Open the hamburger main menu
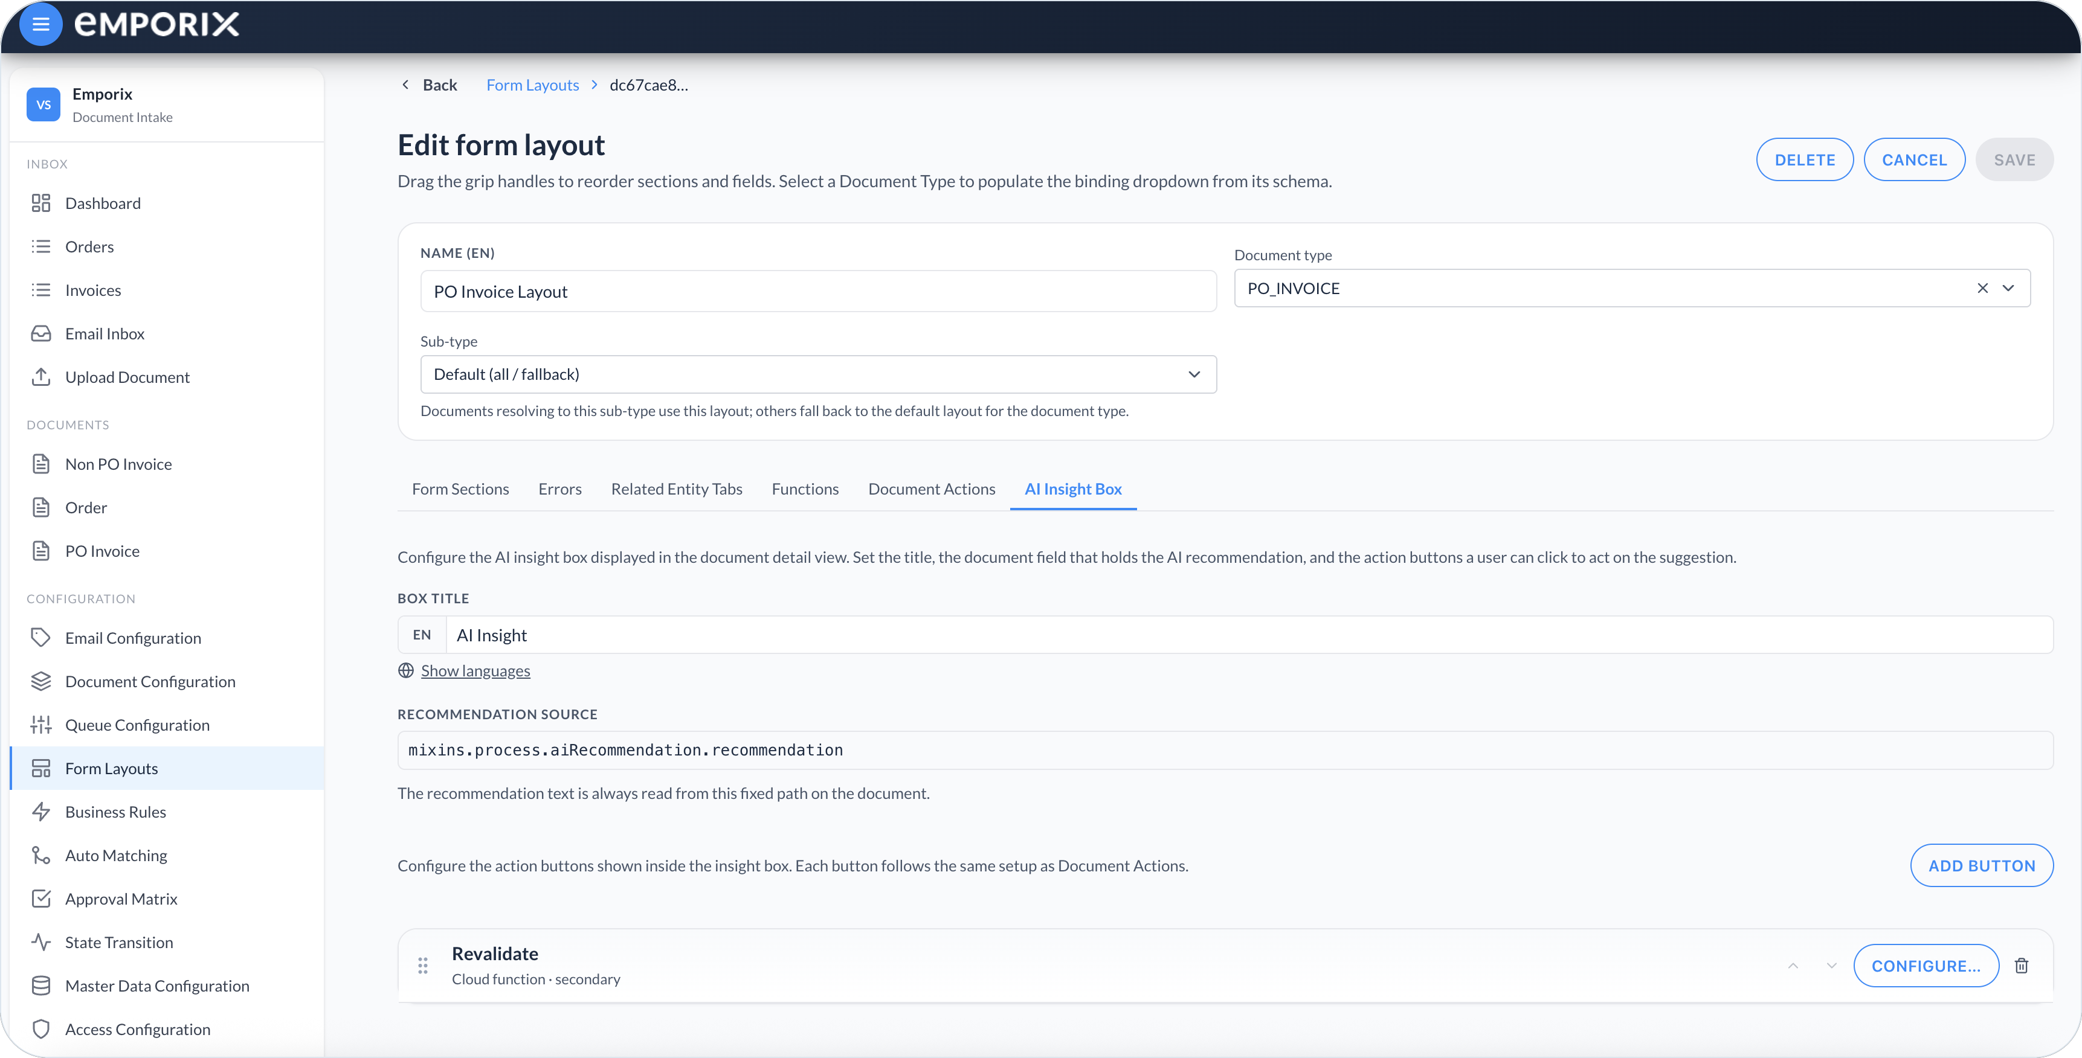 (40, 24)
